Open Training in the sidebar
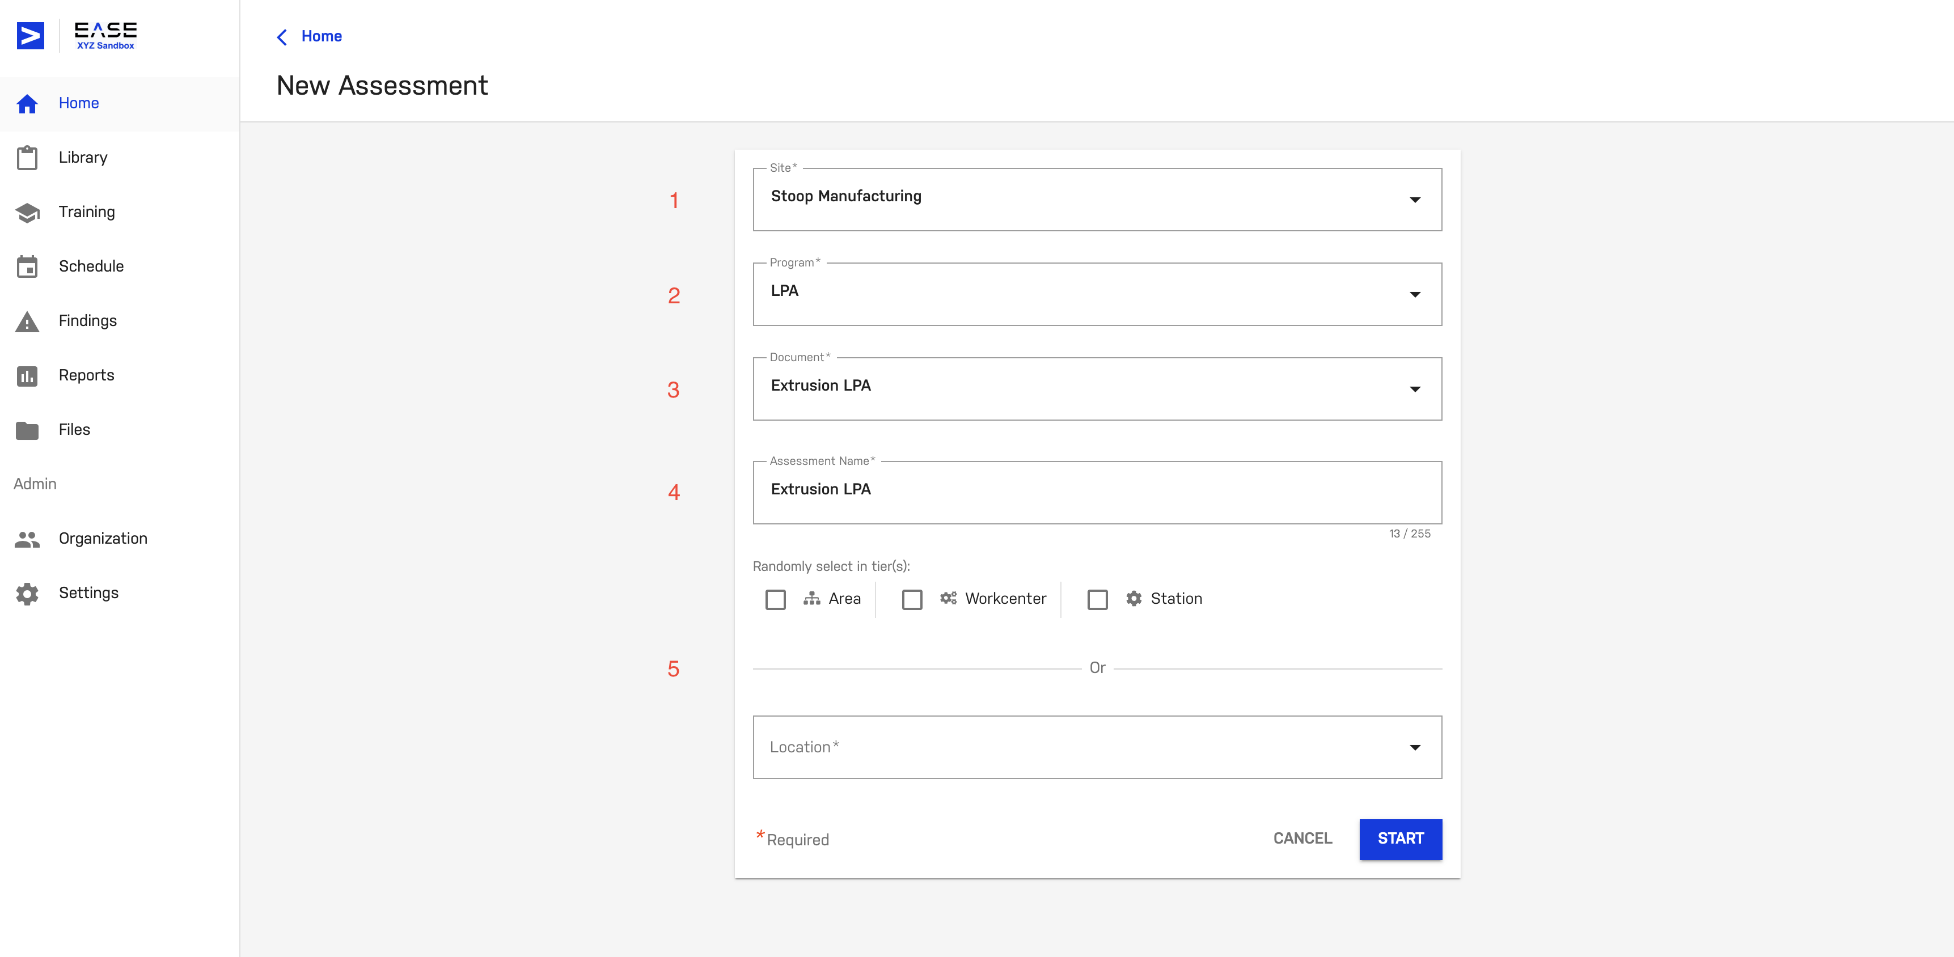The height and width of the screenshot is (957, 1954). (120, 213)
